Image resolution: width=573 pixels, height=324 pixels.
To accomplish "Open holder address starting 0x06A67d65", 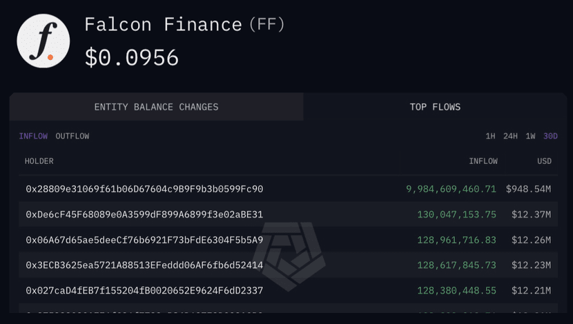I will [144, 240].
